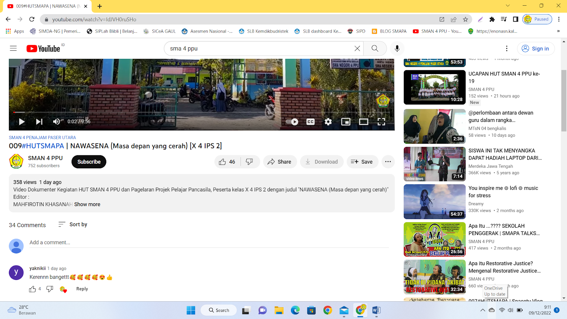Screen dimensions: 567x319
Task: Like yaknikii's comment
Action: (33, 289)
